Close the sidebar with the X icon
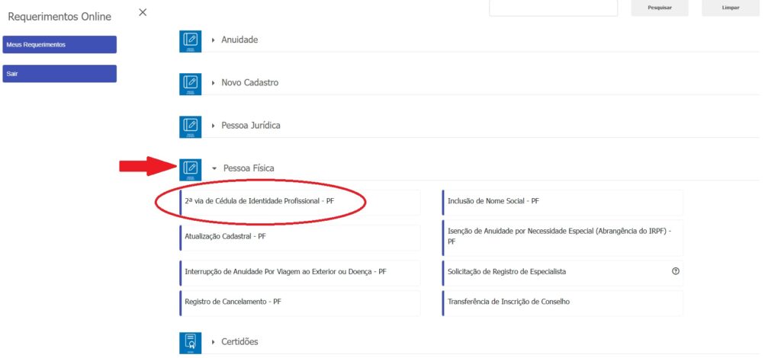The image size is (781, 358). [x=143, y=13]
